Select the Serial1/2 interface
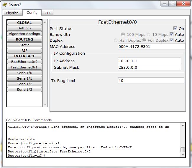The height and width of the screenshot is (168, 192). tap(24, 84)
